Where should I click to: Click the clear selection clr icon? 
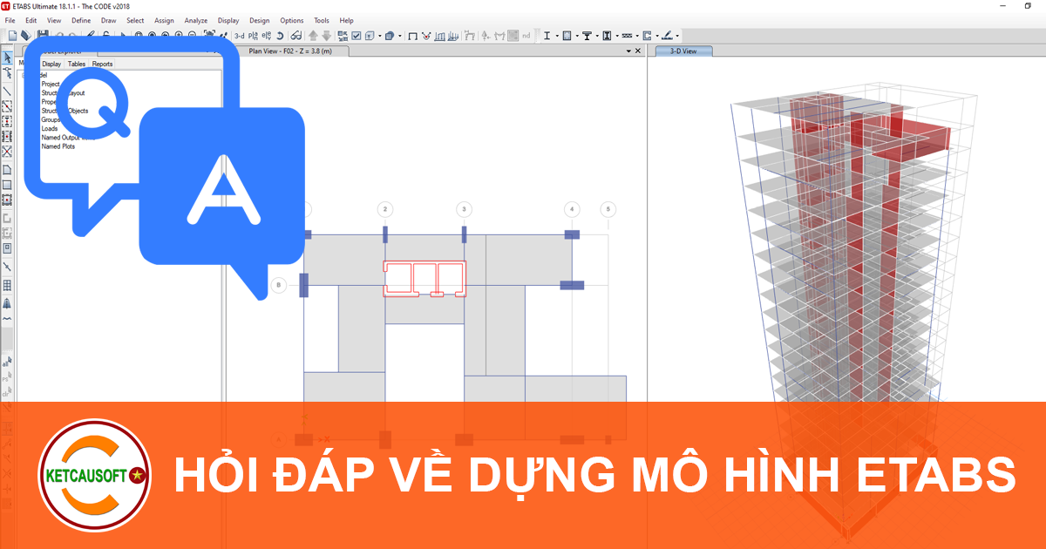click(7, 390)
